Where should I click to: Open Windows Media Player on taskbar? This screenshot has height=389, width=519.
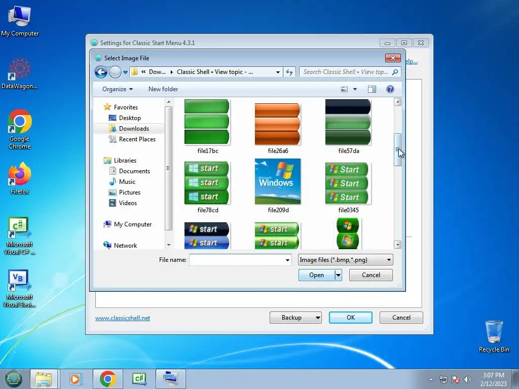pos(76,379)
